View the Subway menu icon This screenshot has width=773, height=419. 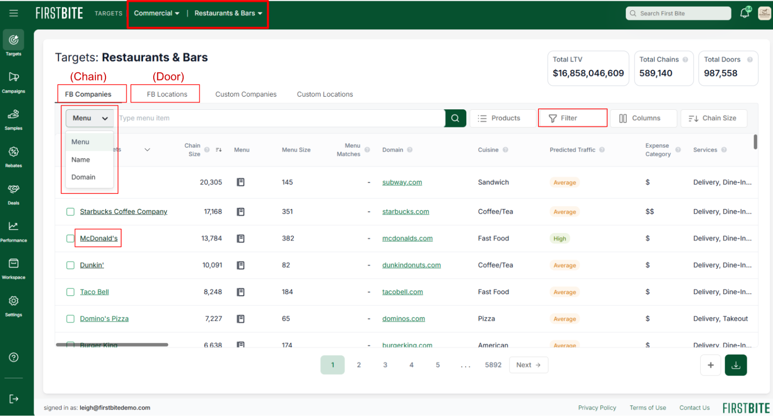tap(241, 182)
